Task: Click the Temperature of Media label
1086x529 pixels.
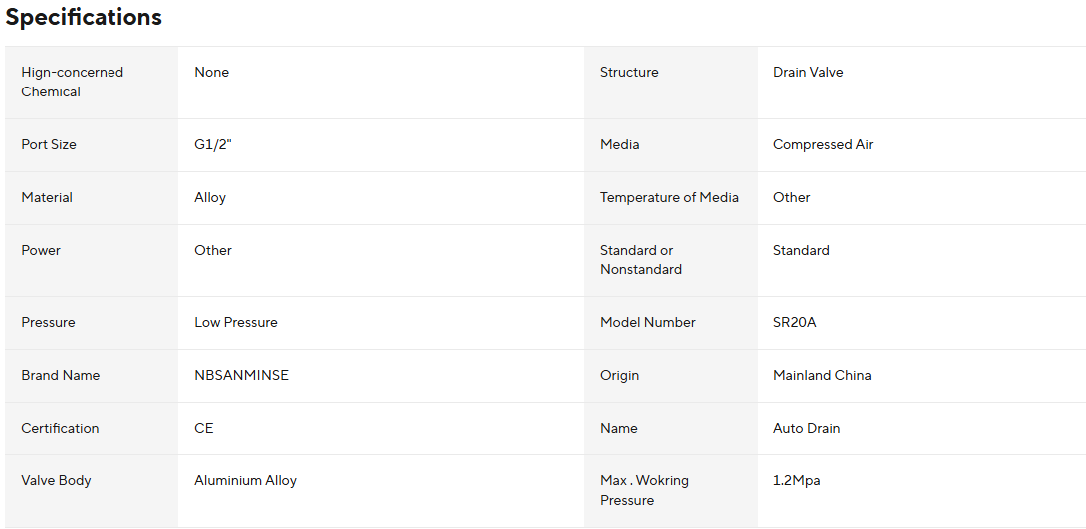Action: [x=669, y=197]
